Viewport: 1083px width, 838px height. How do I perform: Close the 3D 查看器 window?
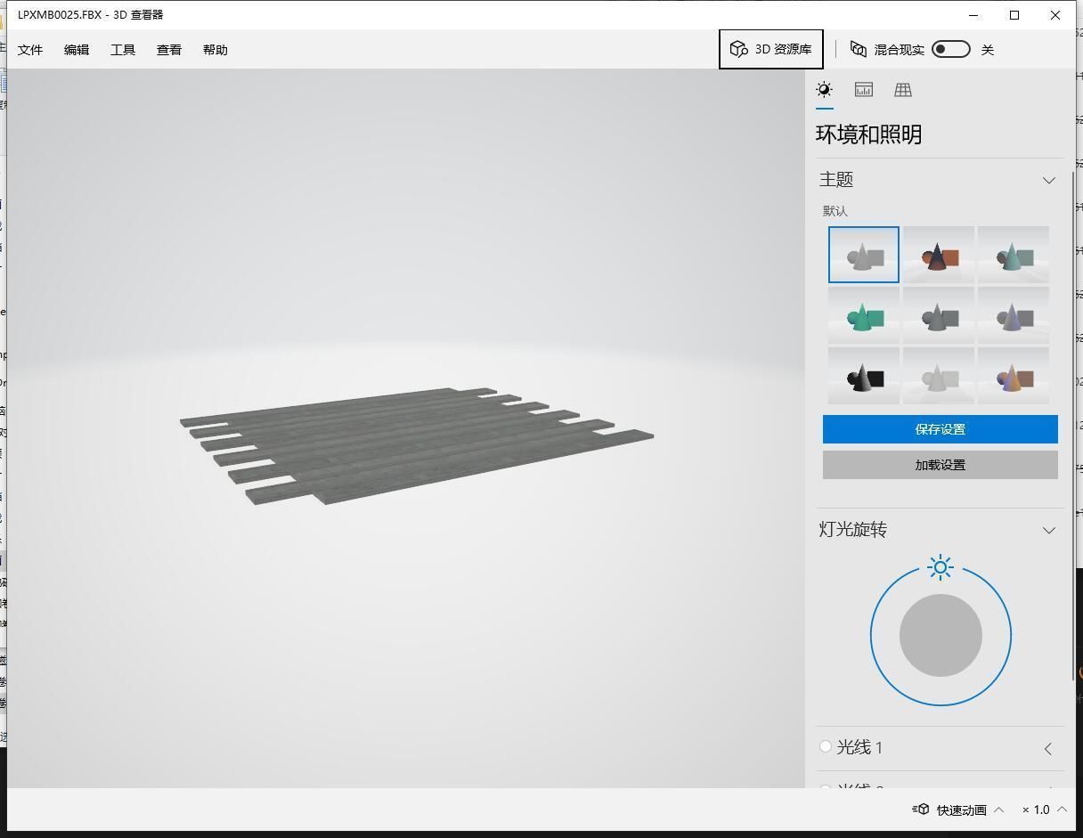(1055, 15)
